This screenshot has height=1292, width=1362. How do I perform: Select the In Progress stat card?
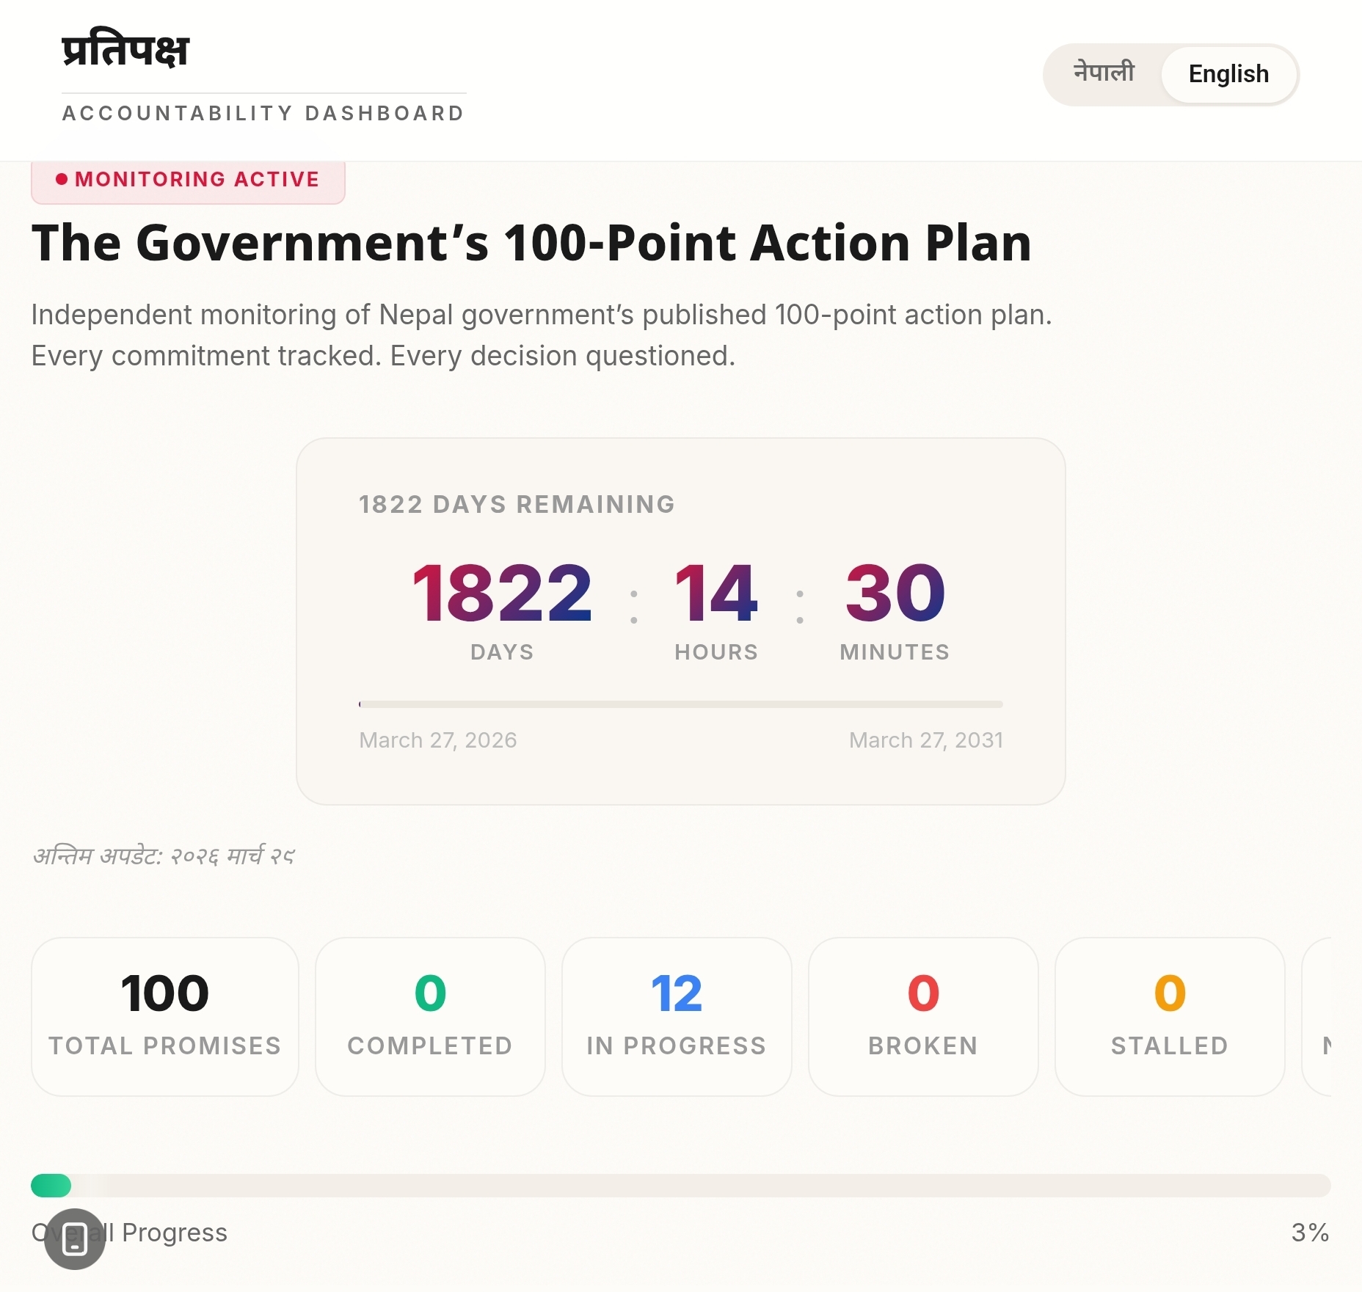point(677,1016)
